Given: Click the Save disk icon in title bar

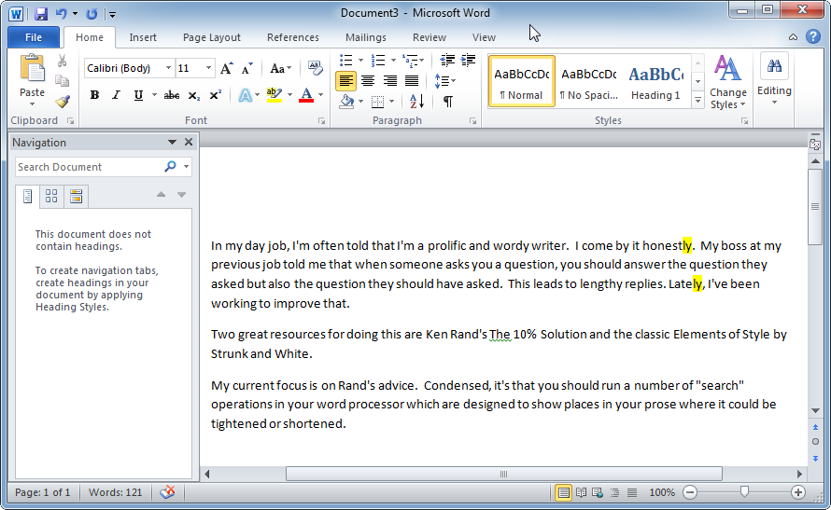Looking at the screenshot, I should [x=41, y=14].
